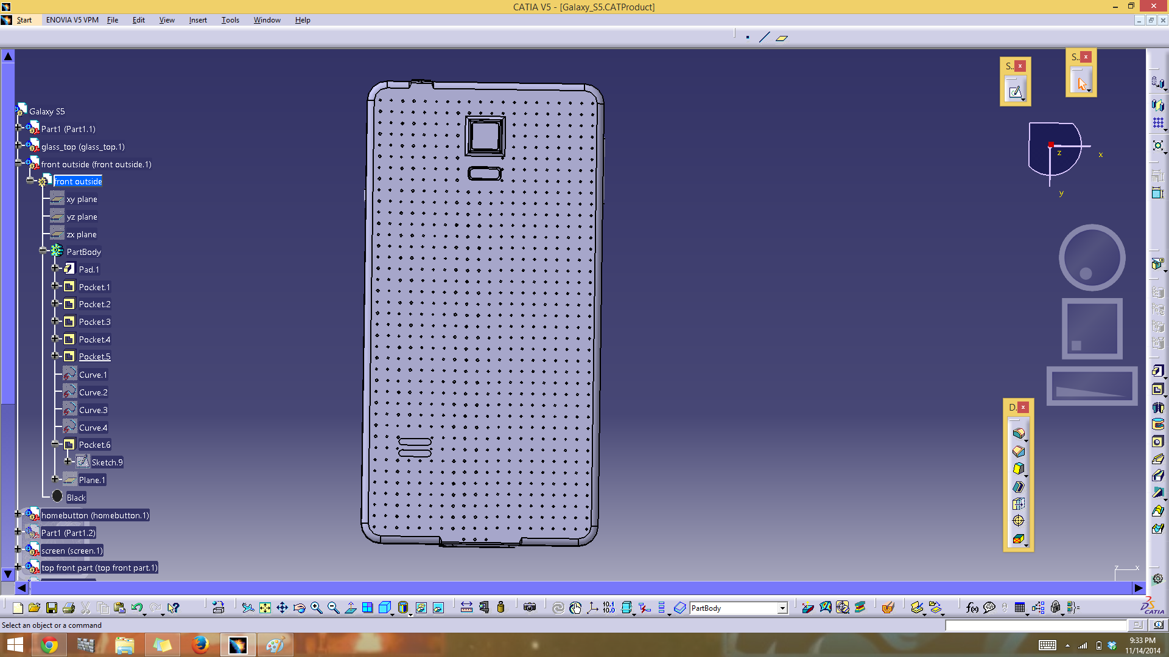This screenshot has height=657, width=1169.
Task: Pick the Select arrow tool
Action: coord(1081,83)
